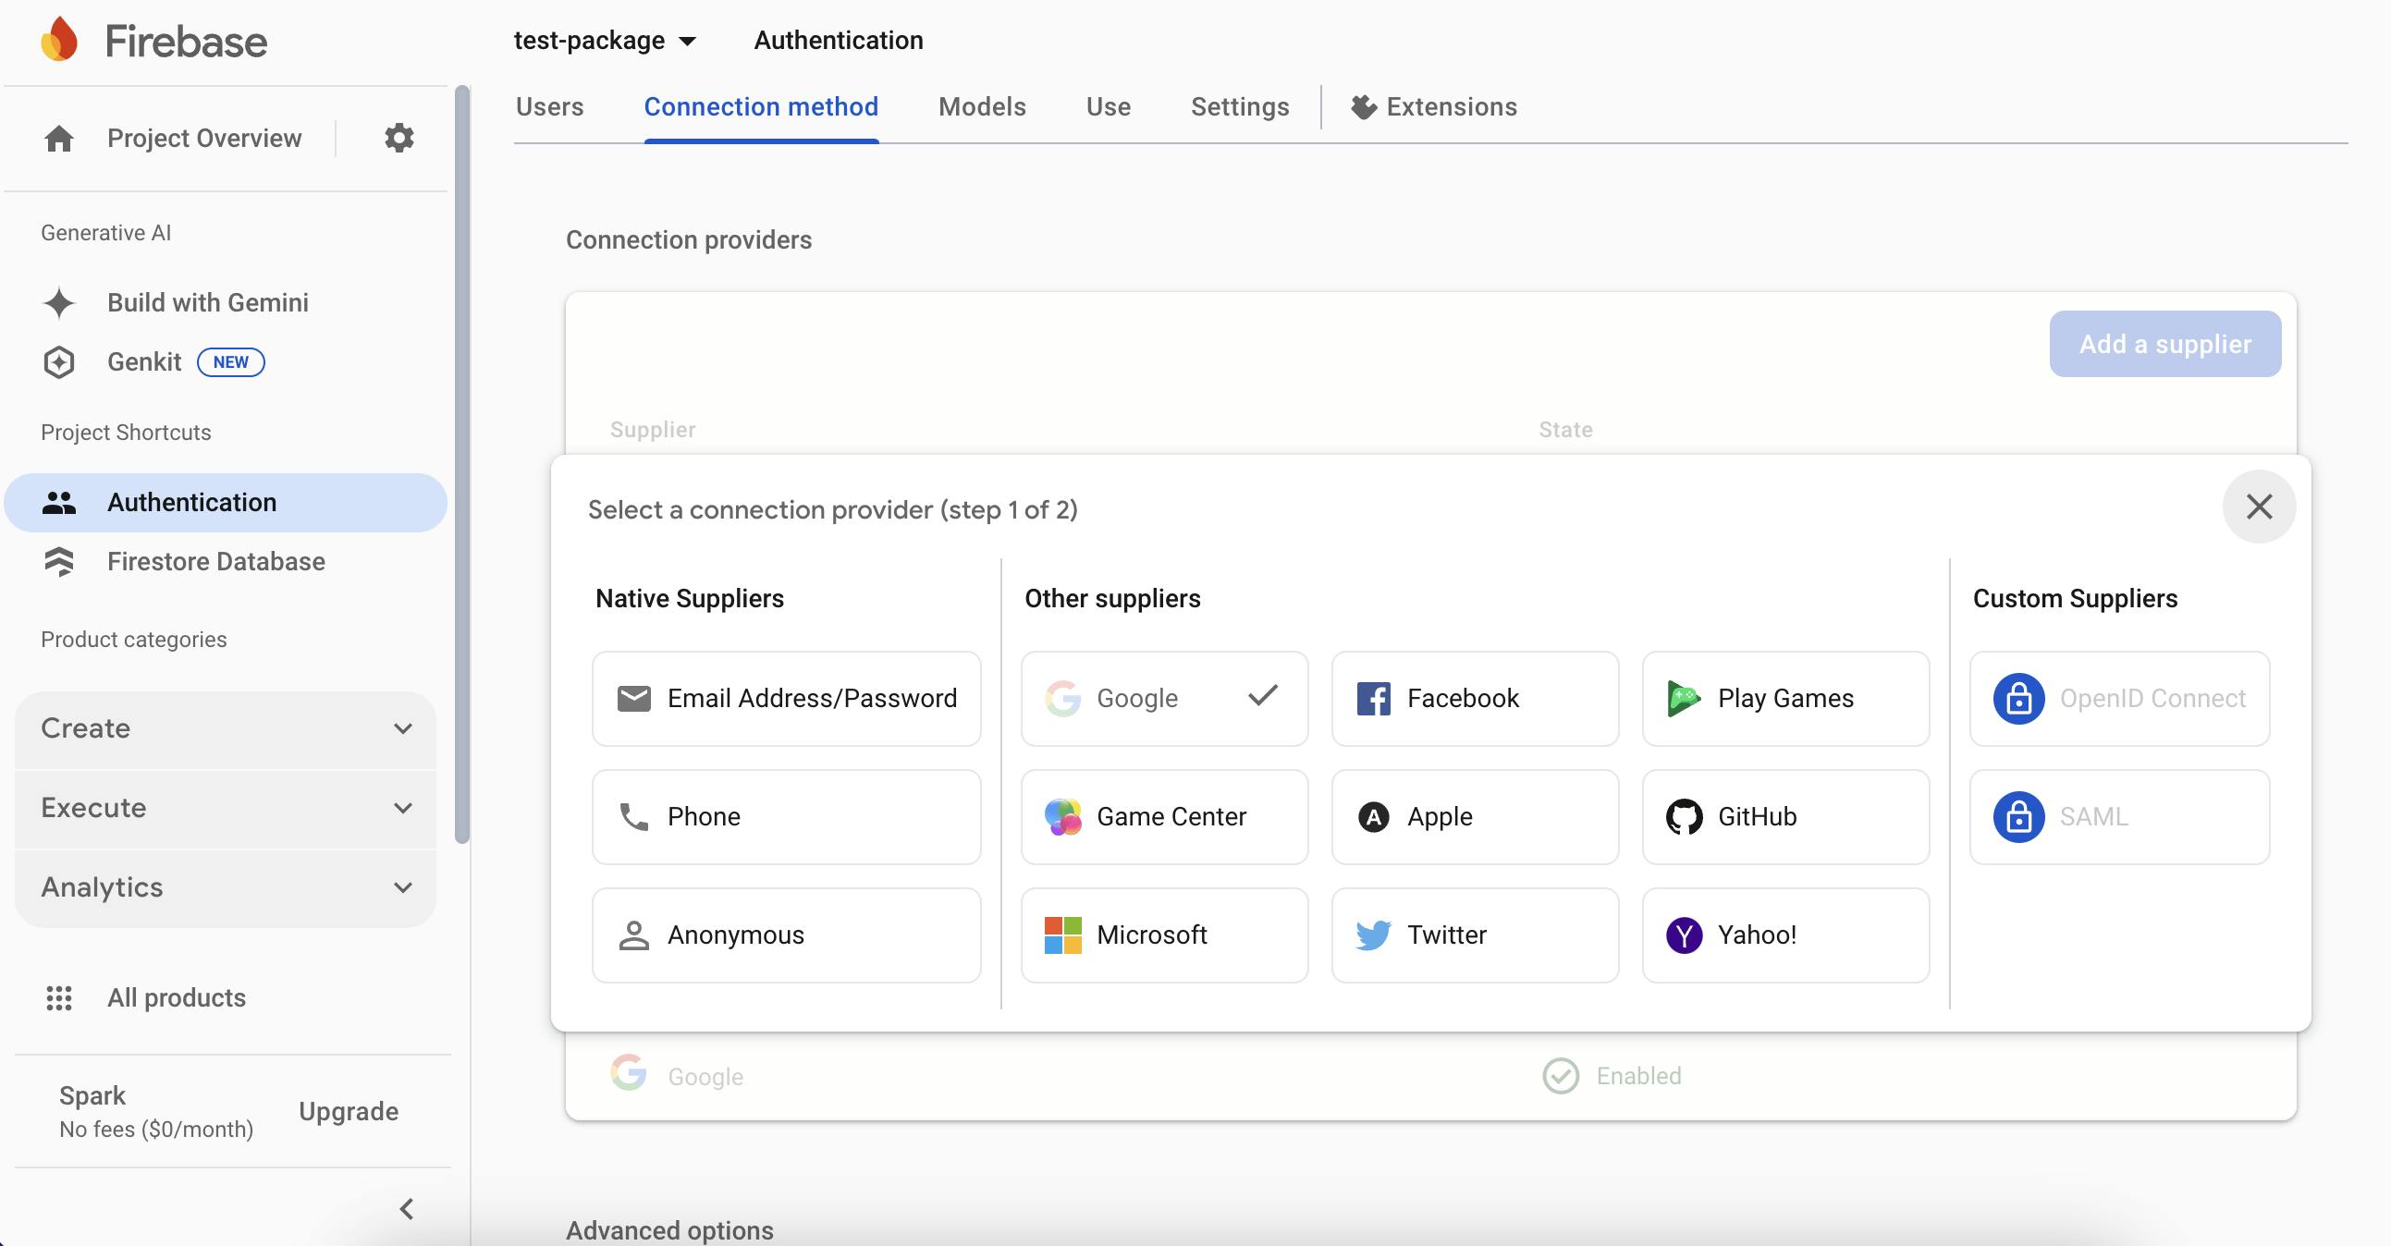
Task: Click the Microsoft logo icon
Action: tap(1062, 935)
